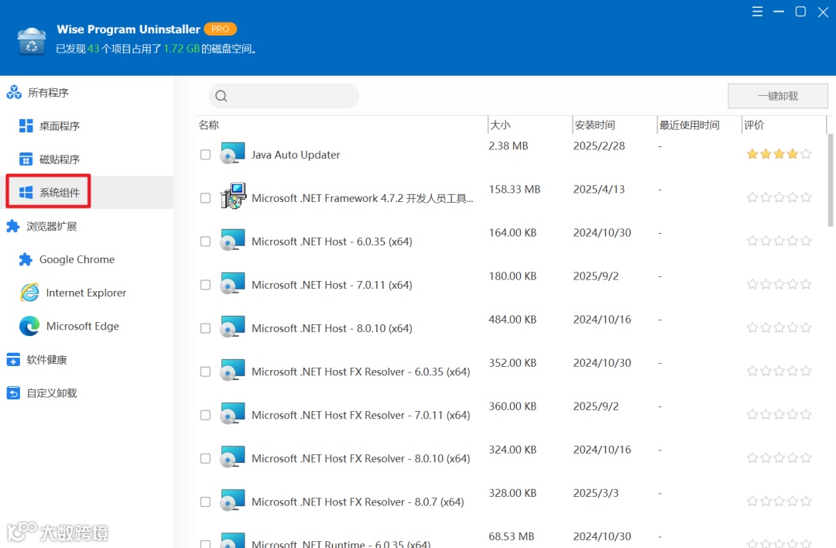The width and height of the screenshot is (836, 548).
Task: Select the Java Auto Updater row name
Action: coord(296,155)
